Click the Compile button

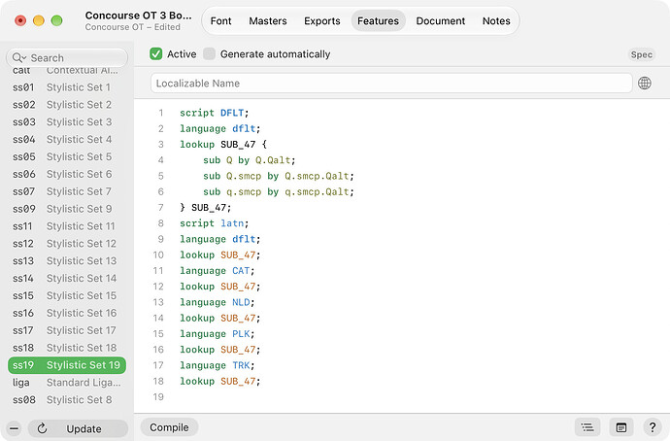coord(169,427)
